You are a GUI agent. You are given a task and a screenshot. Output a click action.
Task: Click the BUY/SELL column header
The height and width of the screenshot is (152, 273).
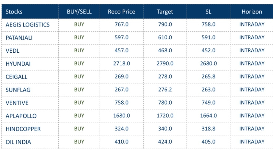(79, 12)
